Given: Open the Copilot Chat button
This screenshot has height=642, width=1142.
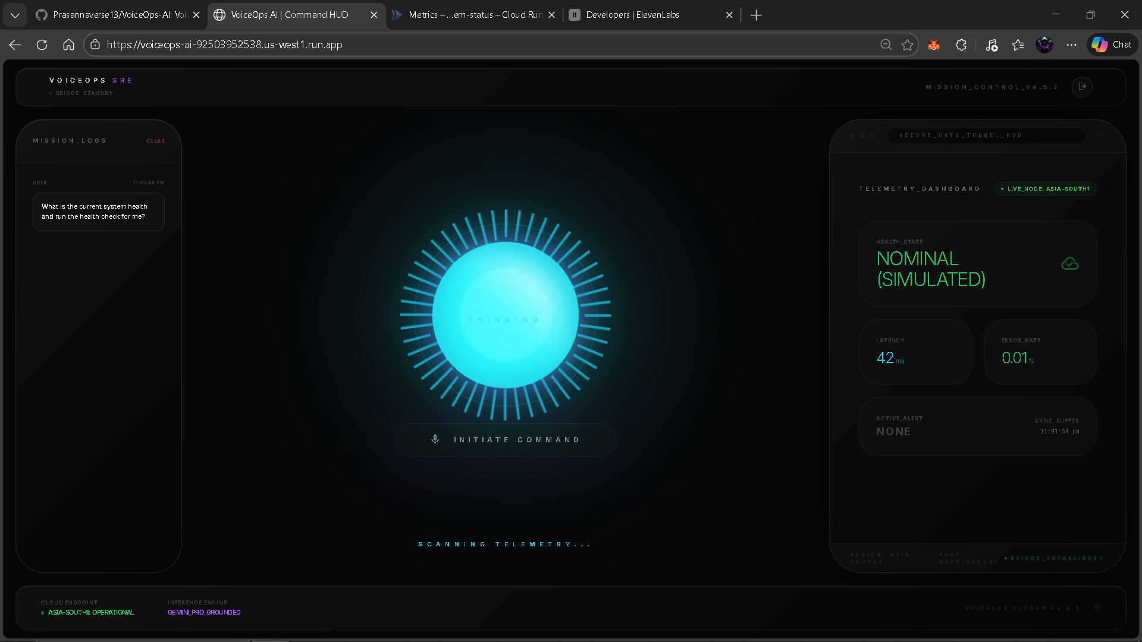Looking at the screenshot, I should (1112, 45).
